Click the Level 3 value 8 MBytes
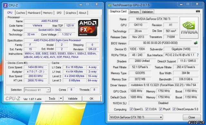 point(74,80)
